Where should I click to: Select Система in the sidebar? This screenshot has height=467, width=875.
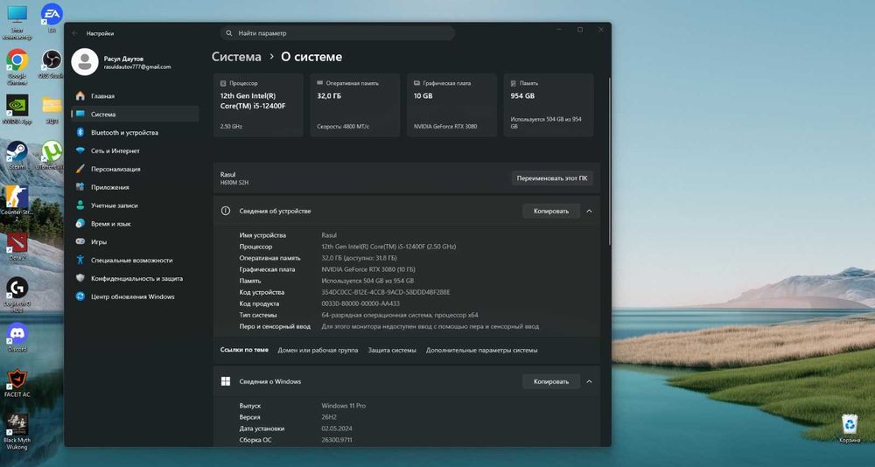(135, 114)
